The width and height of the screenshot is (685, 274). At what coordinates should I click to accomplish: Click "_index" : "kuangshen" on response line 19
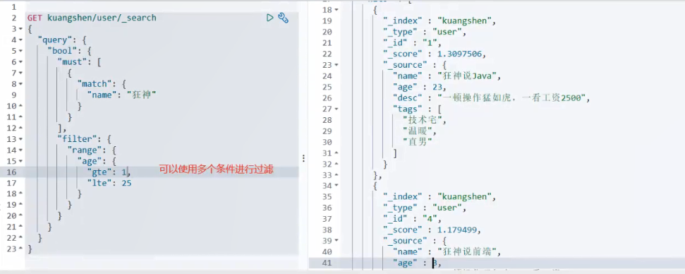pos(440,20)
